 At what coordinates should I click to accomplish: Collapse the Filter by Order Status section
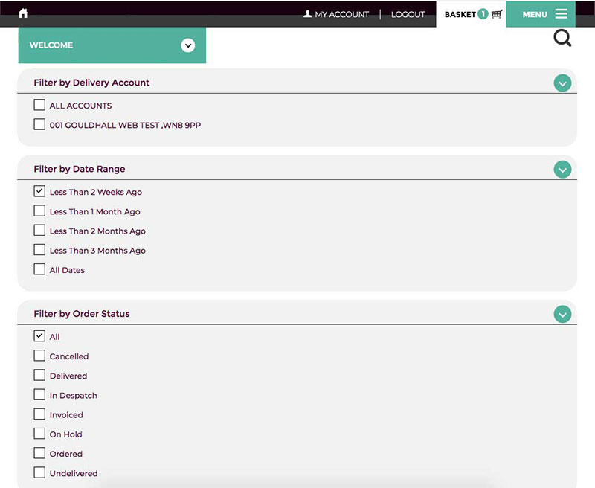(x=562, y=315)
